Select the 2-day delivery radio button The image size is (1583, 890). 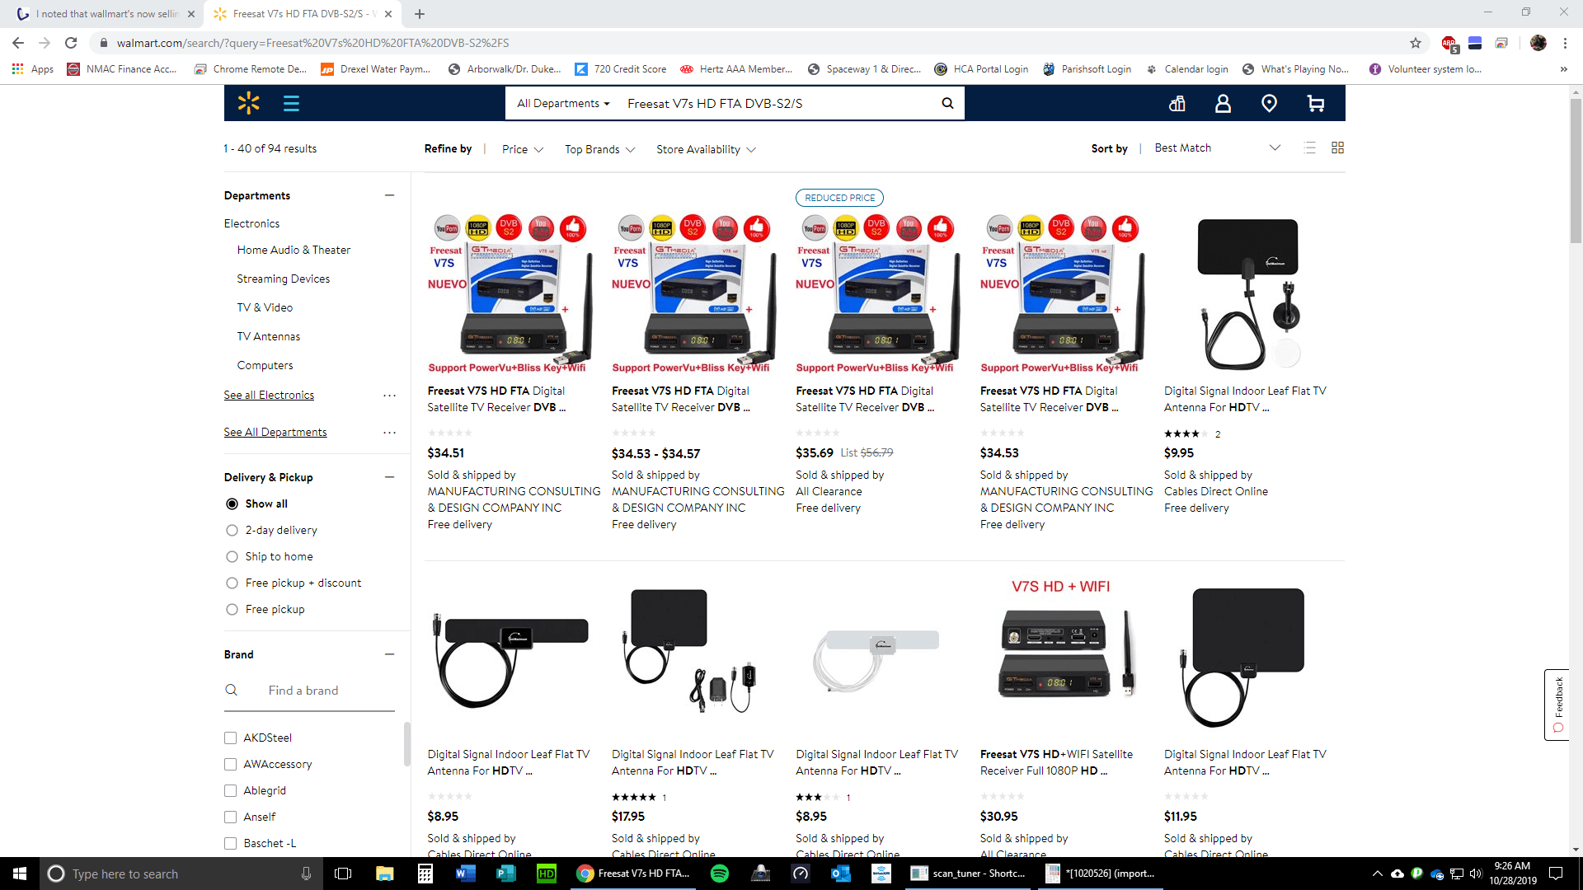coord(232,530)
